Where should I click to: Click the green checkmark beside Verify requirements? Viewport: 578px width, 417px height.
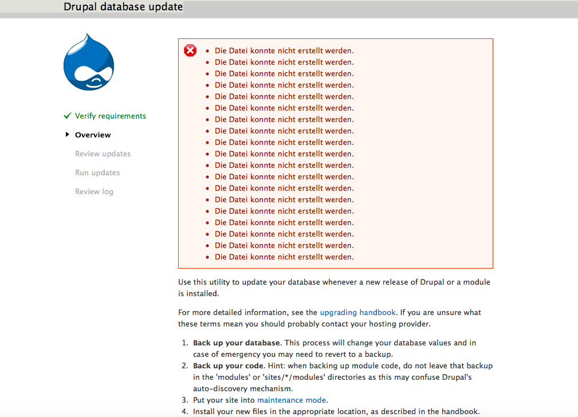(68, 116)
